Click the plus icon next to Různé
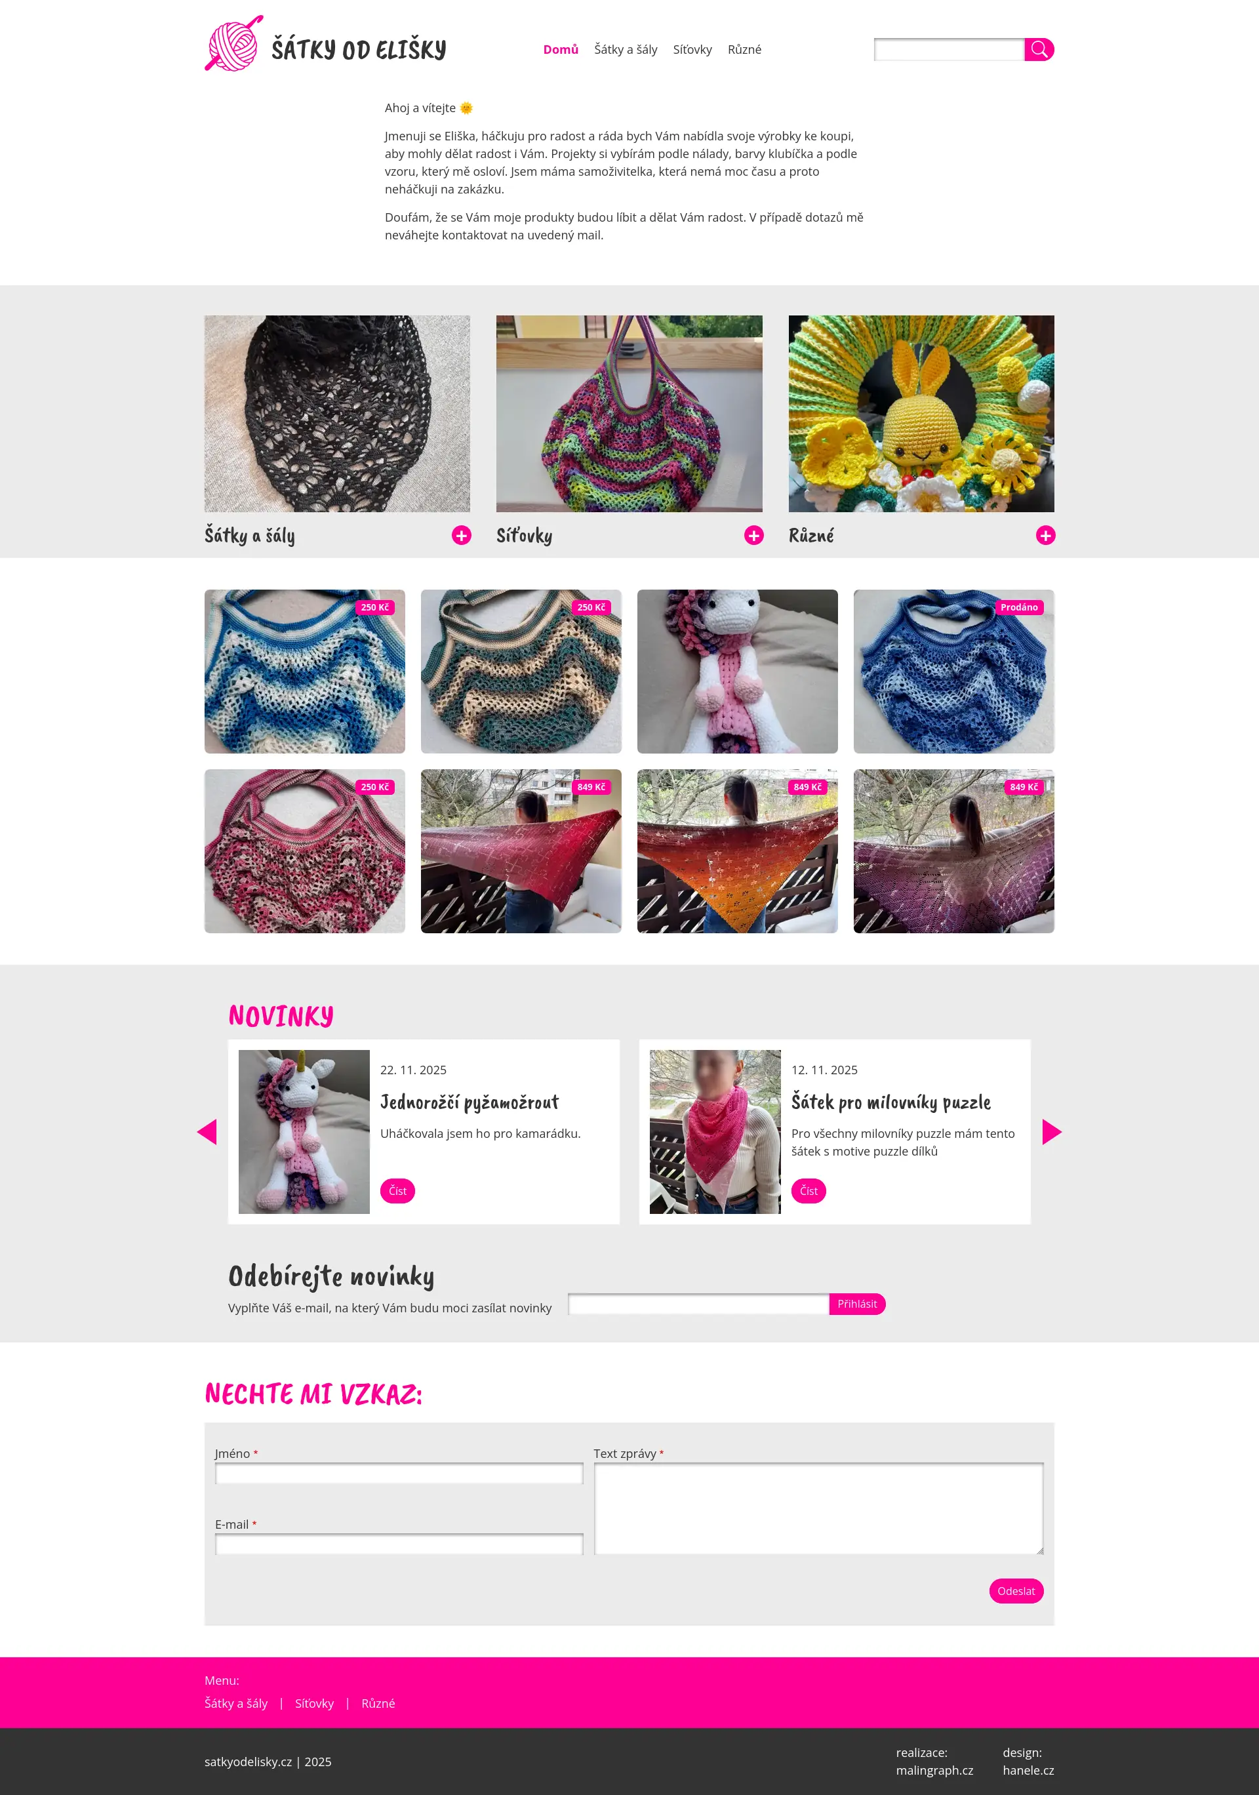1259x1795 pixels. point(1045,536)
